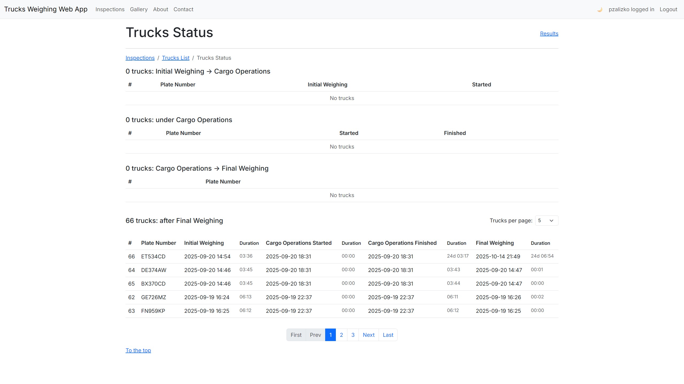Viewport: 684px width, 384px height.
Task: Navigate to Trucks List breadcrumb
Action: [176, 58]
